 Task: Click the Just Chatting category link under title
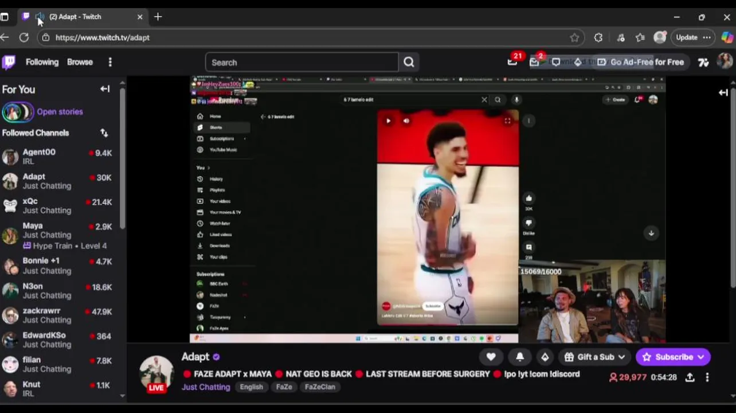coord(206,387)
